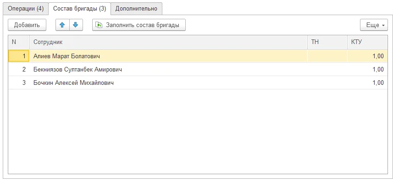Edit КТУ value for Бочкин Алексей
Screen dimensions: 393x182
click(x=367, y=83)
